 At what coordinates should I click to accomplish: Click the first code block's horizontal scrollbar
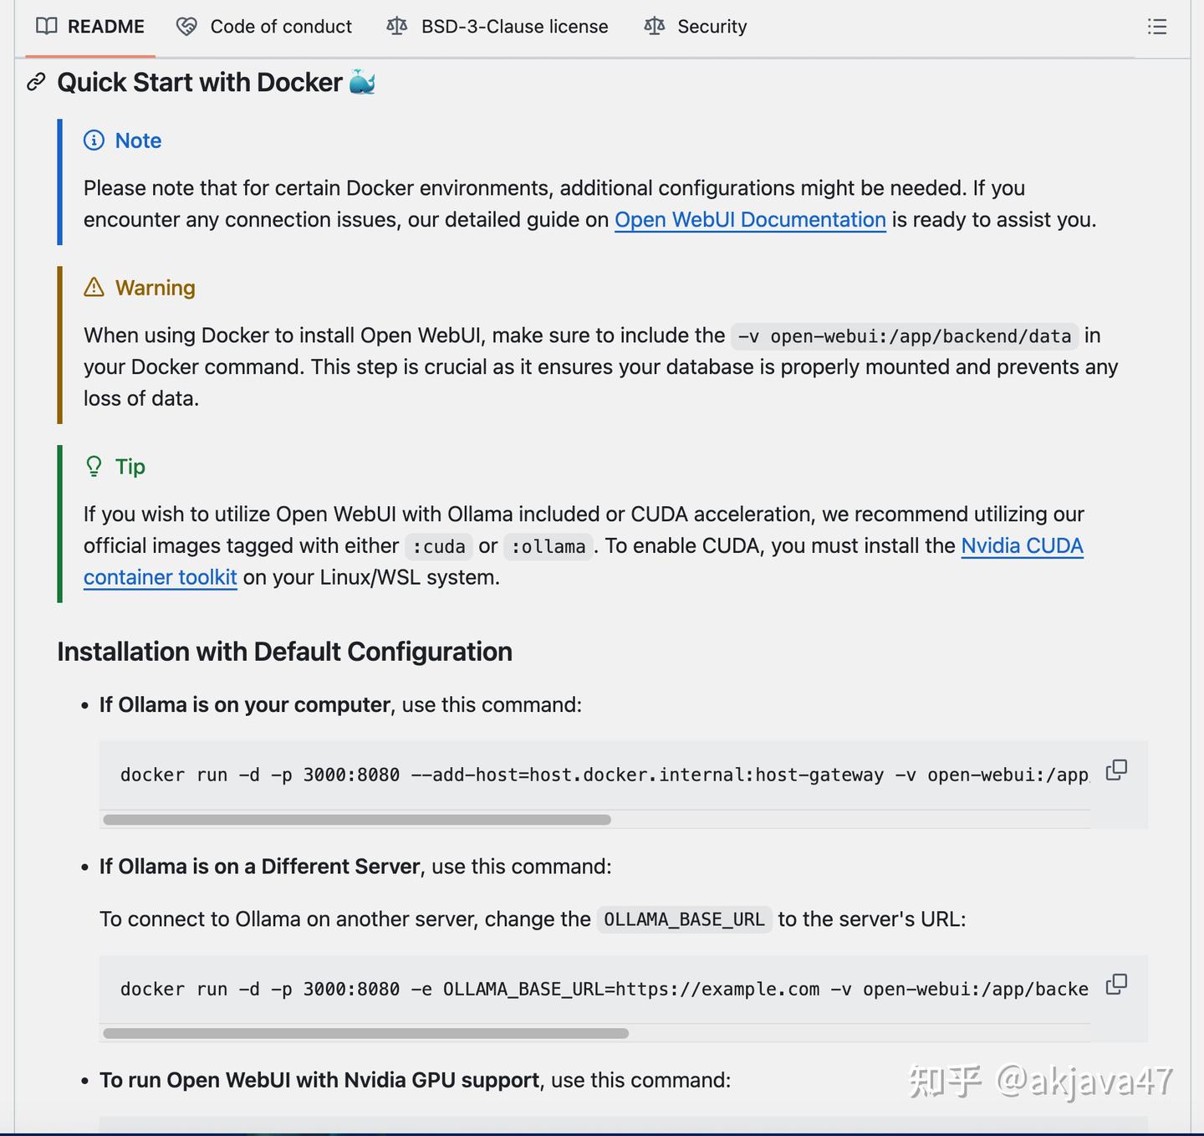(x=357, y=820)
